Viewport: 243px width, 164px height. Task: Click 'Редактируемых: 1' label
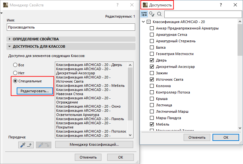[120, 16]
